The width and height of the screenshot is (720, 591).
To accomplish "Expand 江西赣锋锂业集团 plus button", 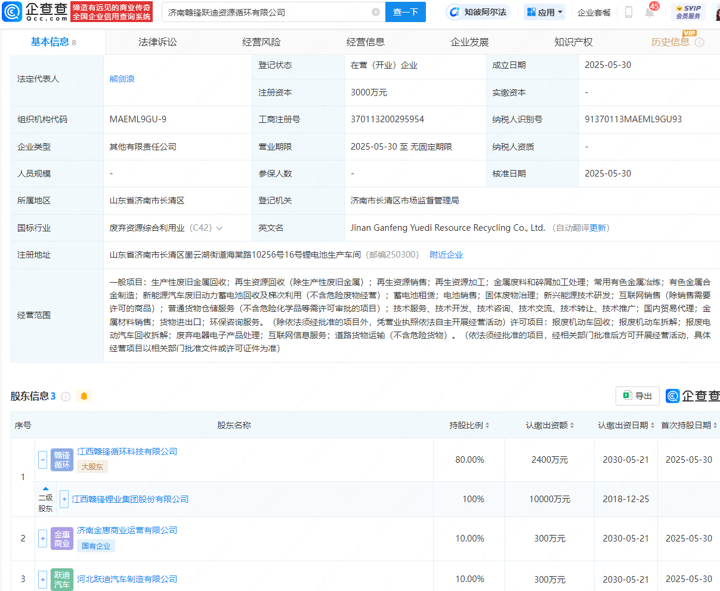I will pos(64,499).
